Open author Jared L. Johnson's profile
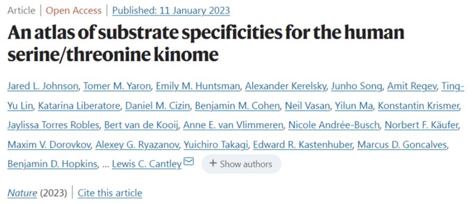The image size is (476, 204). point(43,86)
